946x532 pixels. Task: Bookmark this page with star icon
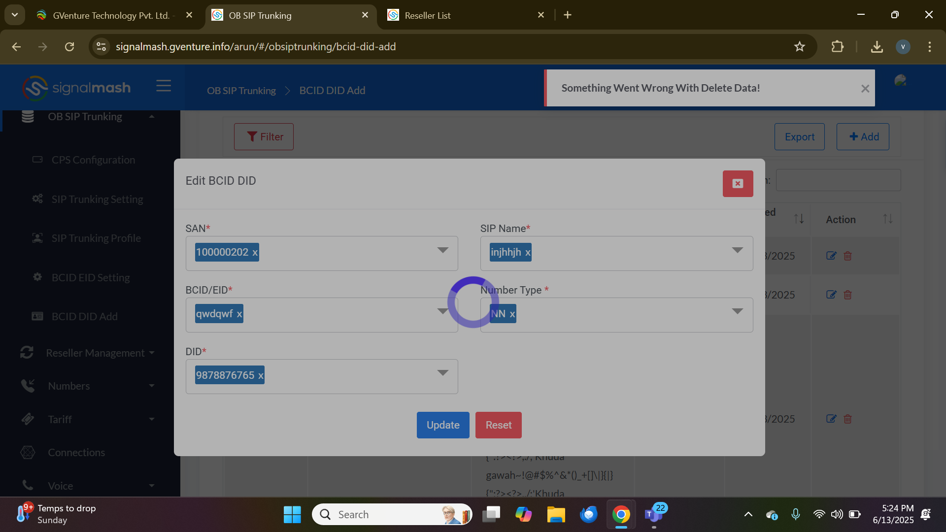click(799, 47)
